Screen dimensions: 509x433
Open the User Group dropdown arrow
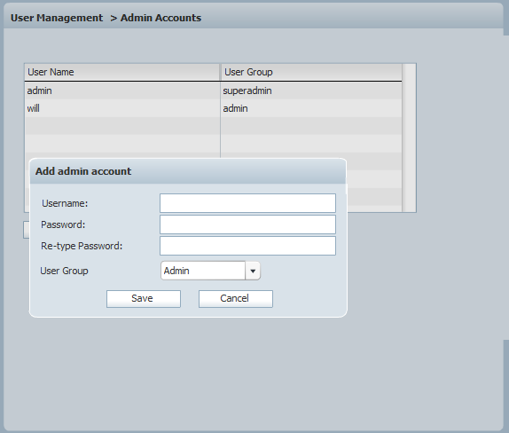253,271
